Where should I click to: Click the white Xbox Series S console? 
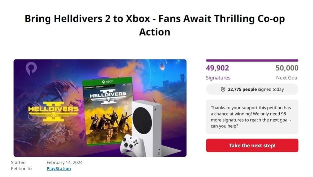pos(147,124)
